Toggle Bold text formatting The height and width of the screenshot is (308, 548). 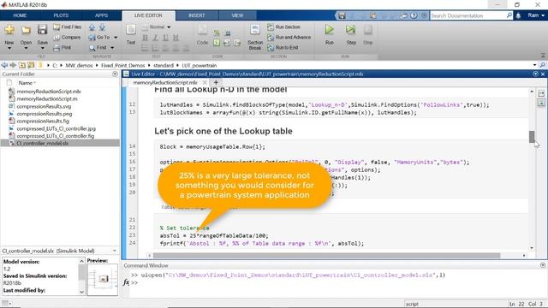(145, 38)
